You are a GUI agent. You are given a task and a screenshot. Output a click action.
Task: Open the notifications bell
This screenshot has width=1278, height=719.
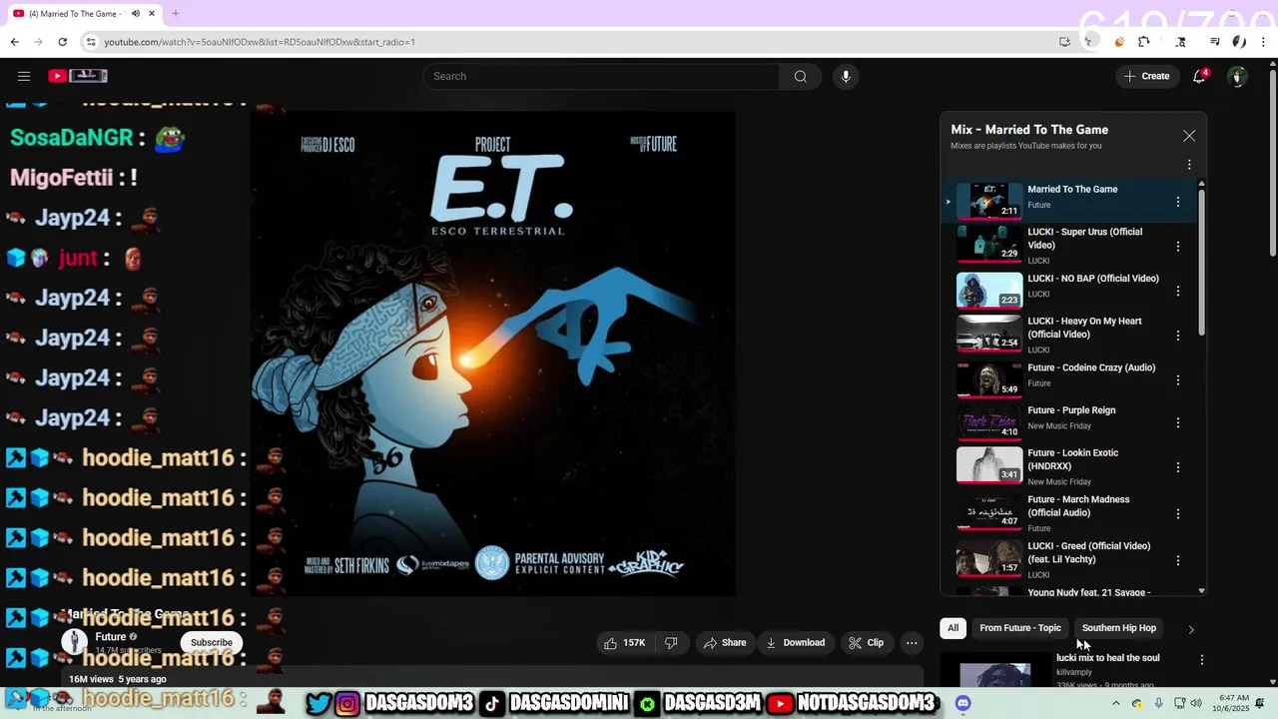[x=1200, y=76]
